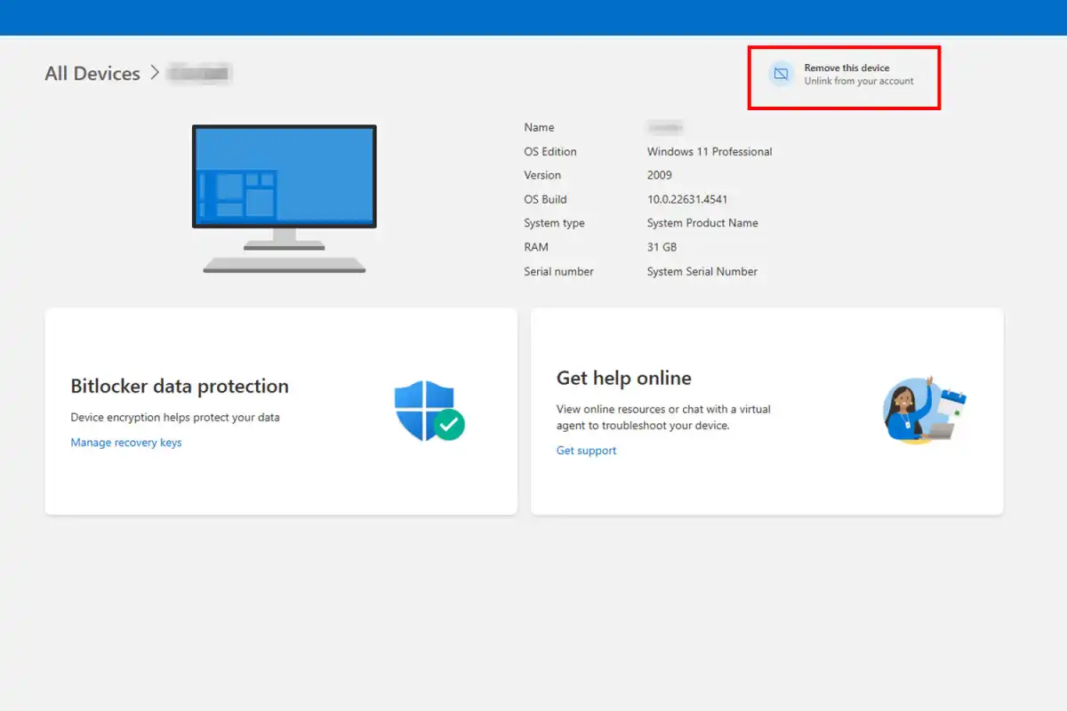
Task: Click the Bitlocker data protection heading
Action: [180, 387]
